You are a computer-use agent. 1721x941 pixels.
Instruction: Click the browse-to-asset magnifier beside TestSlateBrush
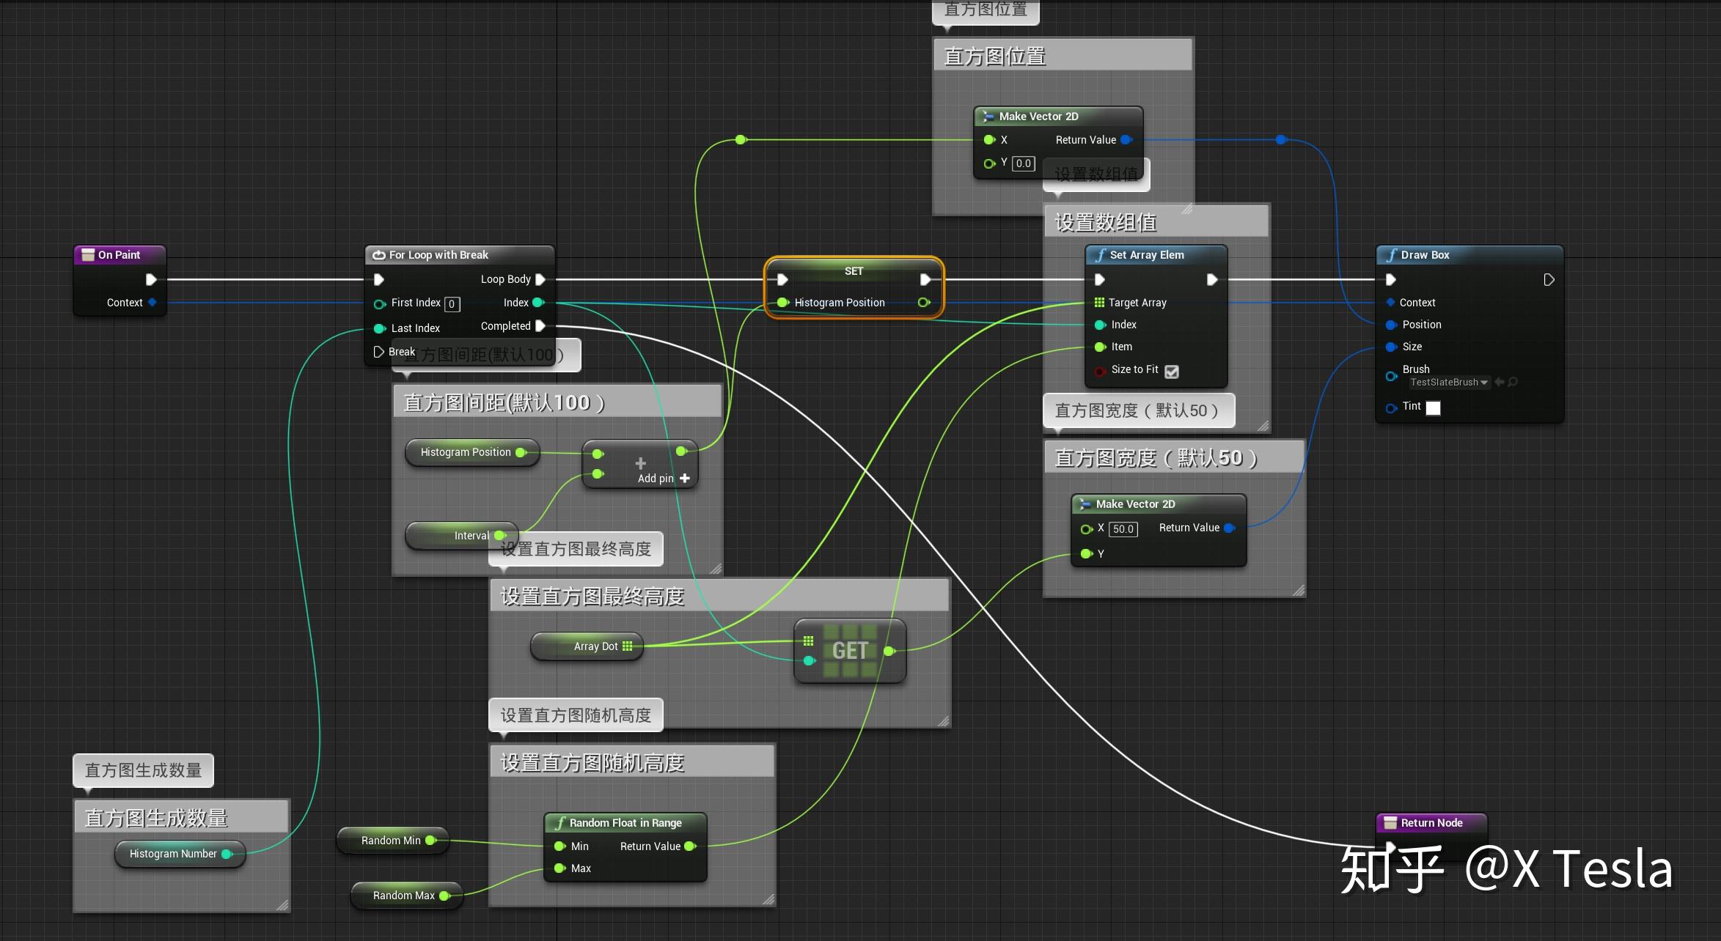(1512, 383)
